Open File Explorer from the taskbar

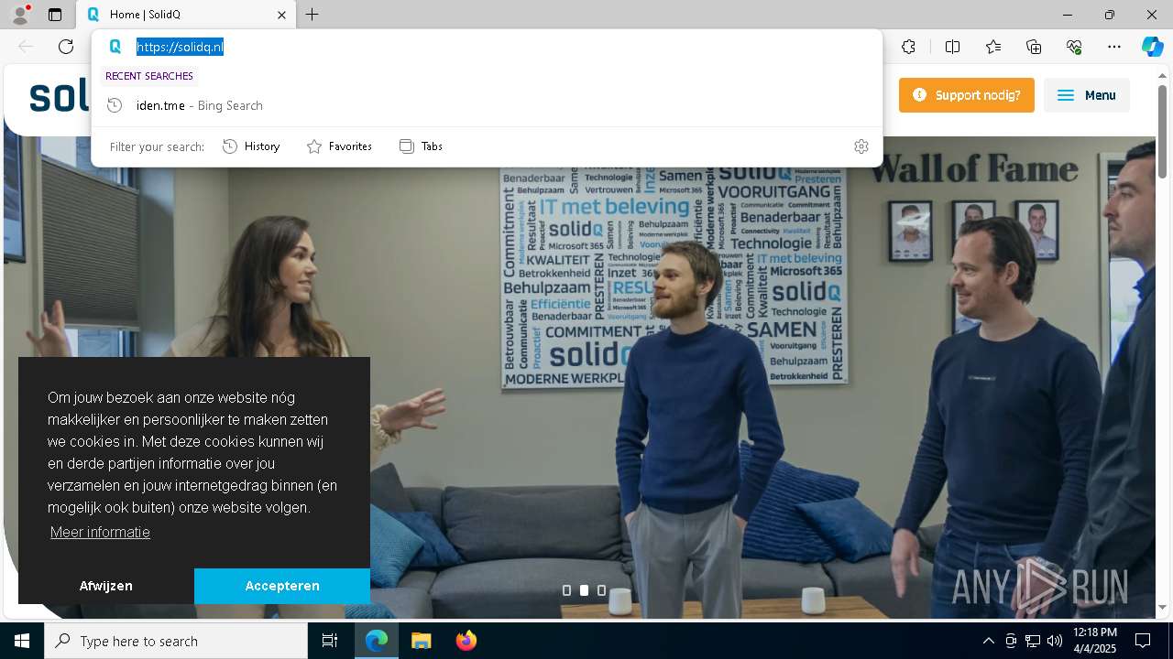pos(421,641)
